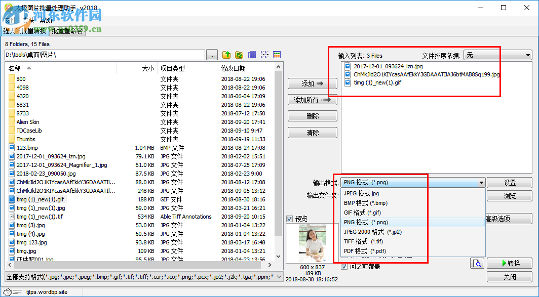The image size is (539, 297).
Task: Select the timg (4).jpg file row
Action: (140, 234)
